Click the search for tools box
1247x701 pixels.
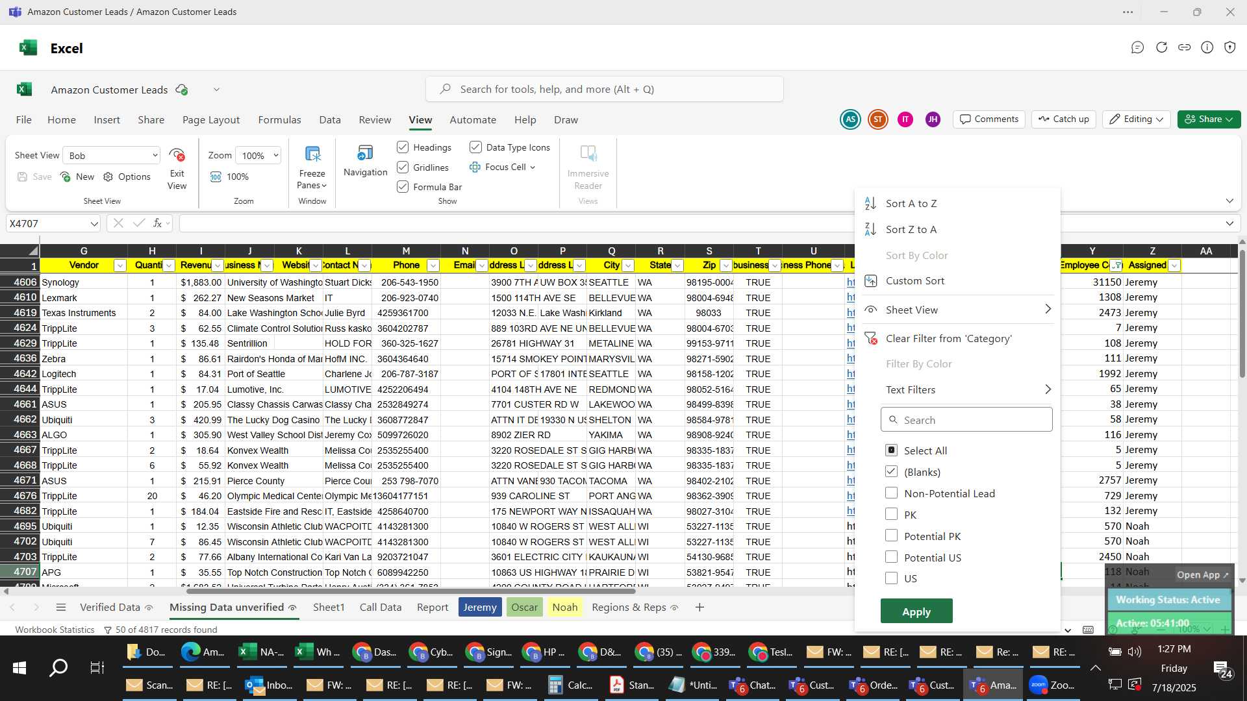pyautogui.click(x=605, y=90)
